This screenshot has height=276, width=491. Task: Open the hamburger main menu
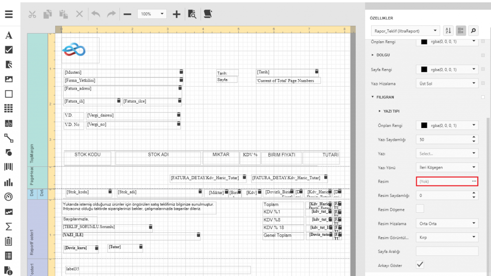point(9,13)
